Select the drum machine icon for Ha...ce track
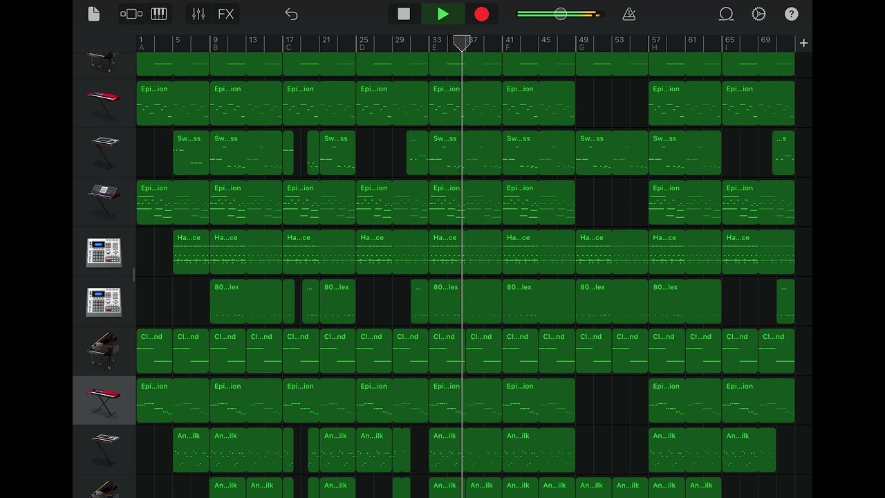 pos(104,252)
